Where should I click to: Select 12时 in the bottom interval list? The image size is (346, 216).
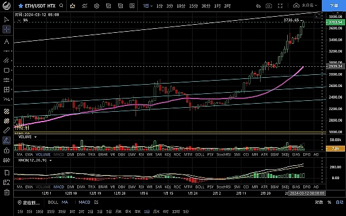pyautogui.click(x=176, y=211)
